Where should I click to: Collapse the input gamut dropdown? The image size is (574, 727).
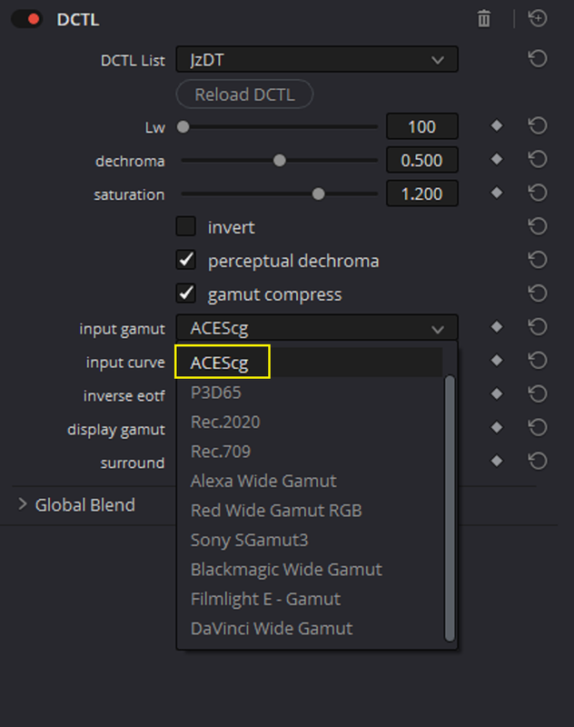(x=317, y=328)
